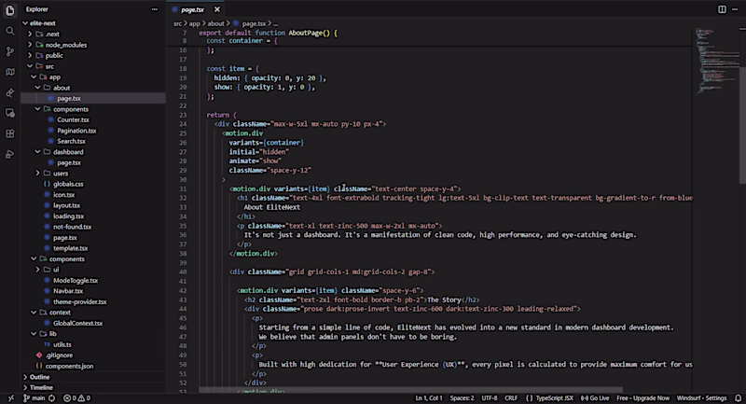Open the notifications bell in status bar
The width and height of the screenshot is (746, 404).
[x=738, y=398]
